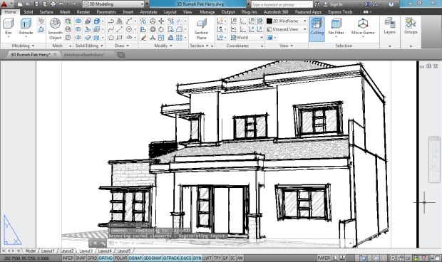Click the Help question mark icon
The width and height of the screenshot is (442, 262).
(x=391, y=4)
